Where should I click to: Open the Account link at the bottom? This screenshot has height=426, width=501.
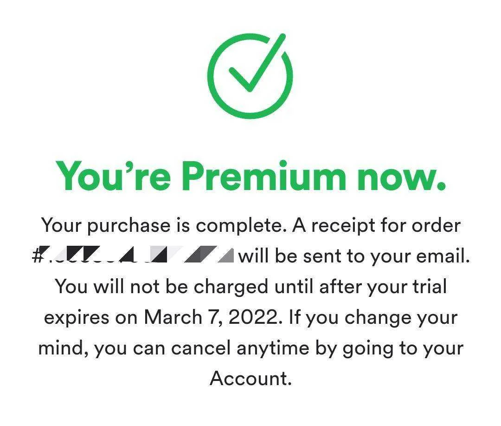click(250, 378)
